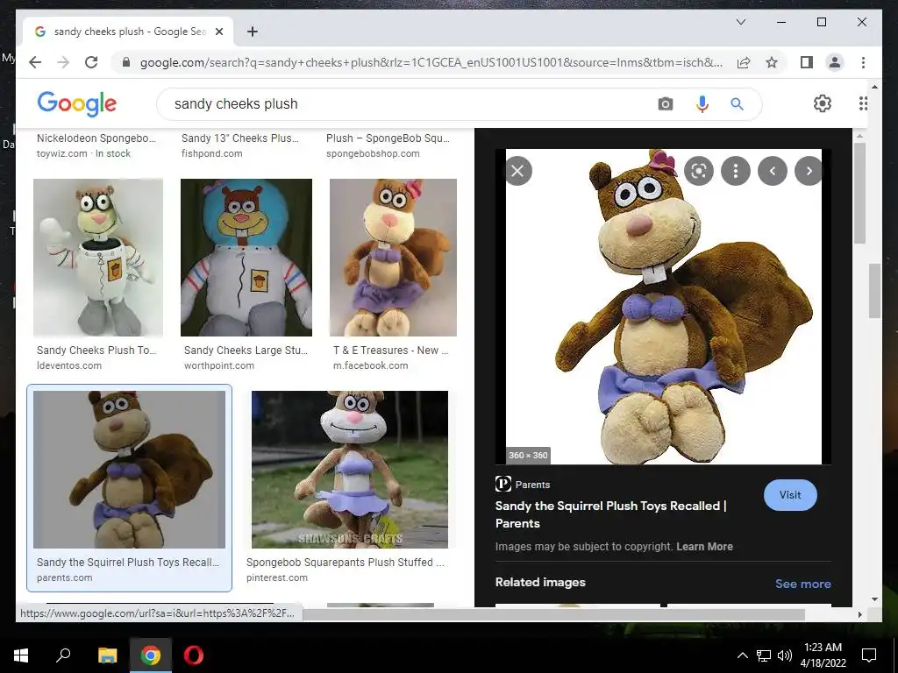Open the notification center icon
Viewport: 898px width, 673px height.
pyautogui.click(x=869, y=655)
